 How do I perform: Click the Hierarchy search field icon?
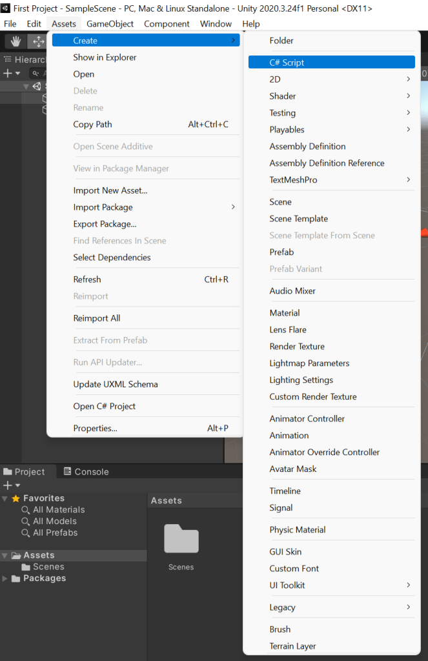coord(36,74)
